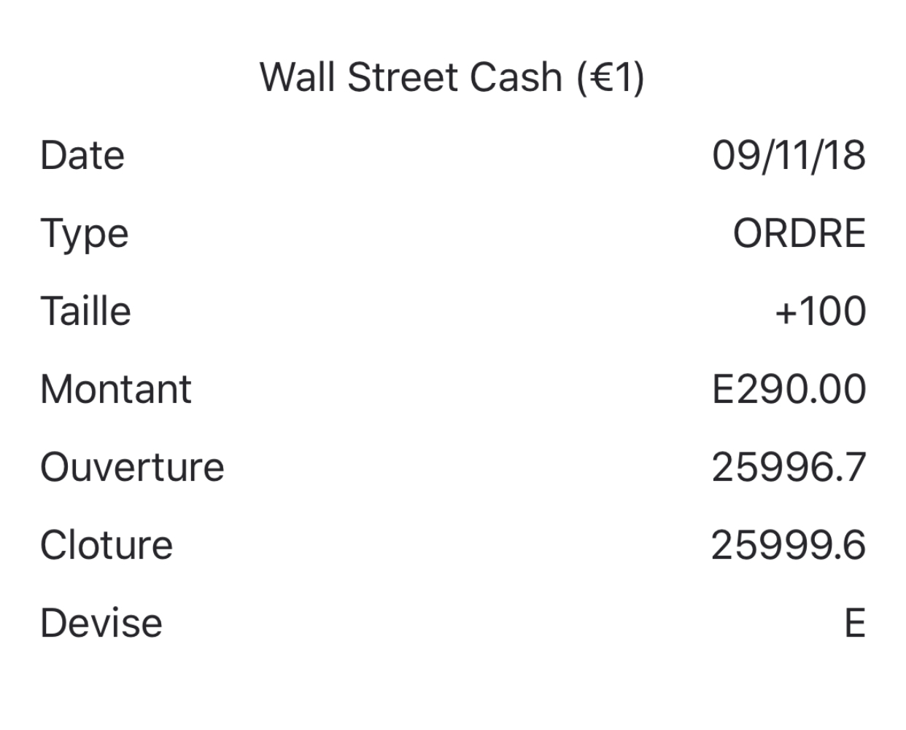Select the Type label
The width and height of the screenshot is (906, 730).
[x=85, y=235]
